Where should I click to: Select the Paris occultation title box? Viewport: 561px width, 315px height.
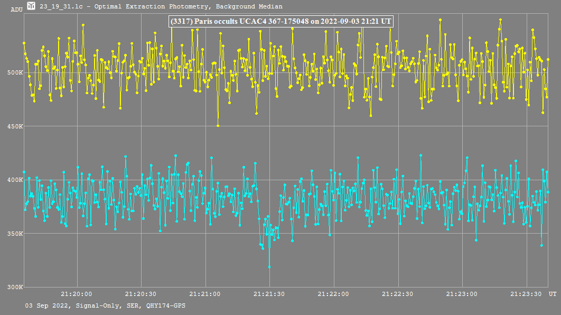click(x=281, y=22)
